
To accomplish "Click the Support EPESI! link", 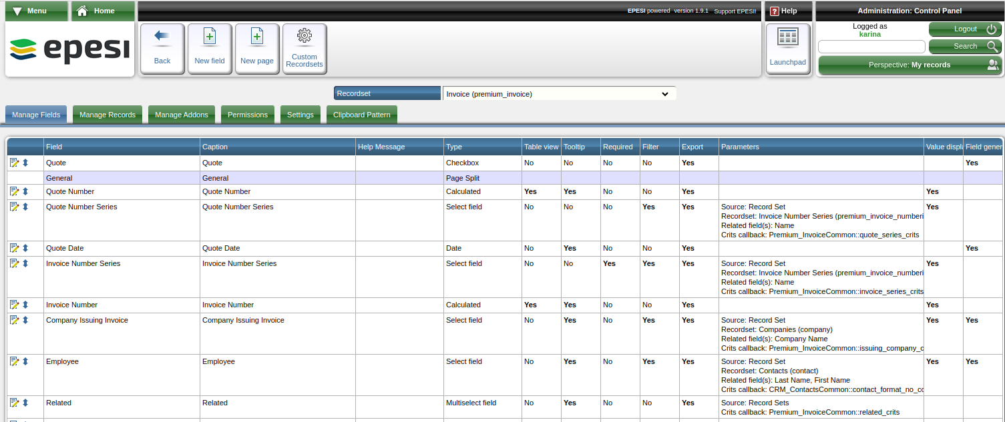I will point(735,11).
